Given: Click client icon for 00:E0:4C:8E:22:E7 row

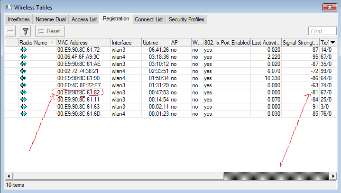Looking at the screenshot, I should click(23, 85).
